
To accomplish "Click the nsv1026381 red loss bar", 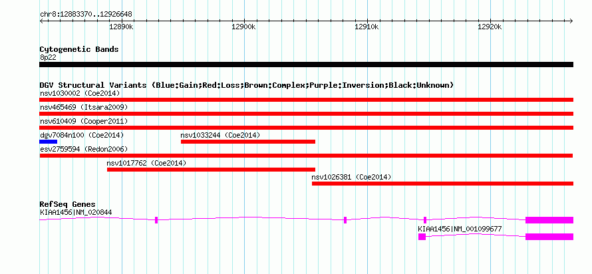I will (x=442, y=184).
